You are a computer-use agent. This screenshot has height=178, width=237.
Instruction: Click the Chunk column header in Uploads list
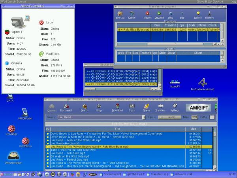tap(198, 53)
